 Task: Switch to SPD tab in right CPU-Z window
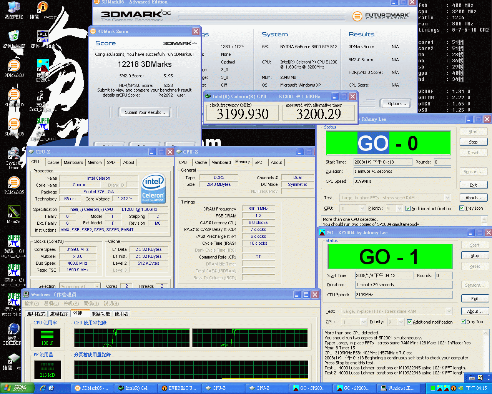[x=259, y=162]
